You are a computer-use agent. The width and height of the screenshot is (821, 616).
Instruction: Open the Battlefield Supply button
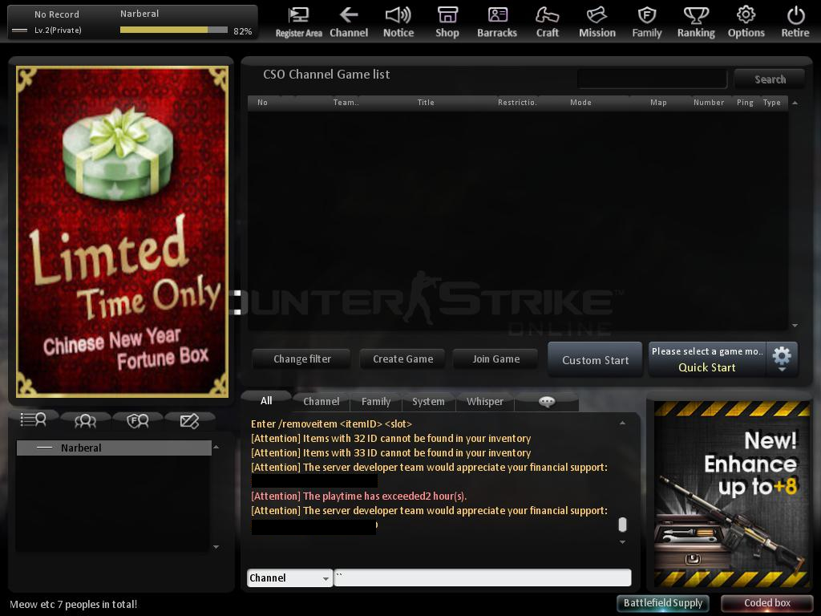[x=663, y=603]
